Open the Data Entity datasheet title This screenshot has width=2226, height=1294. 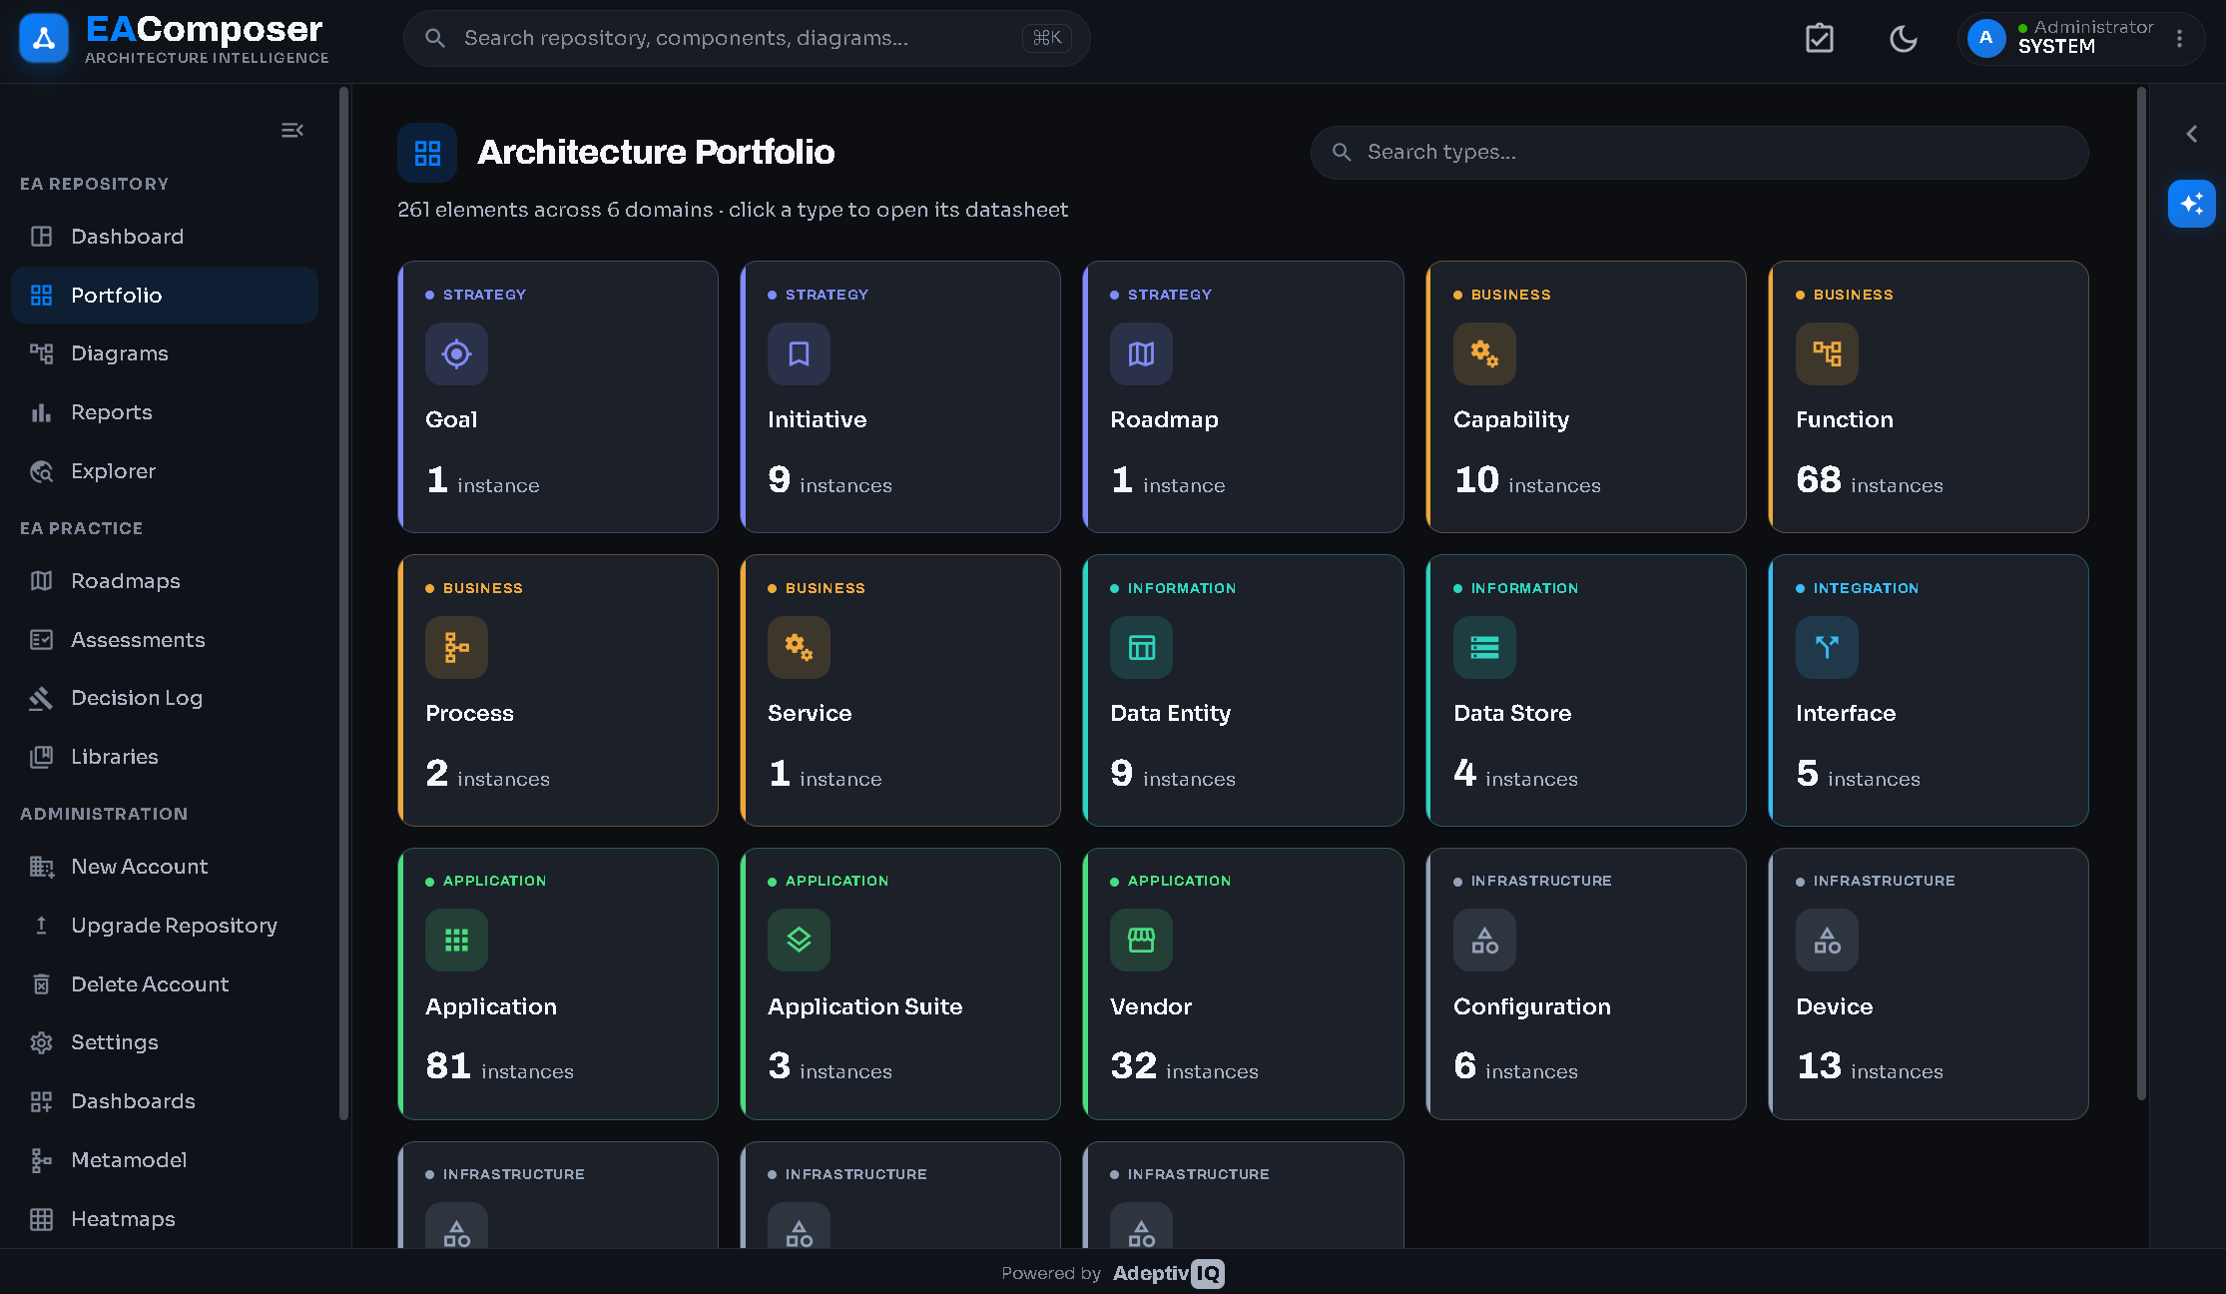point(1170,713)
